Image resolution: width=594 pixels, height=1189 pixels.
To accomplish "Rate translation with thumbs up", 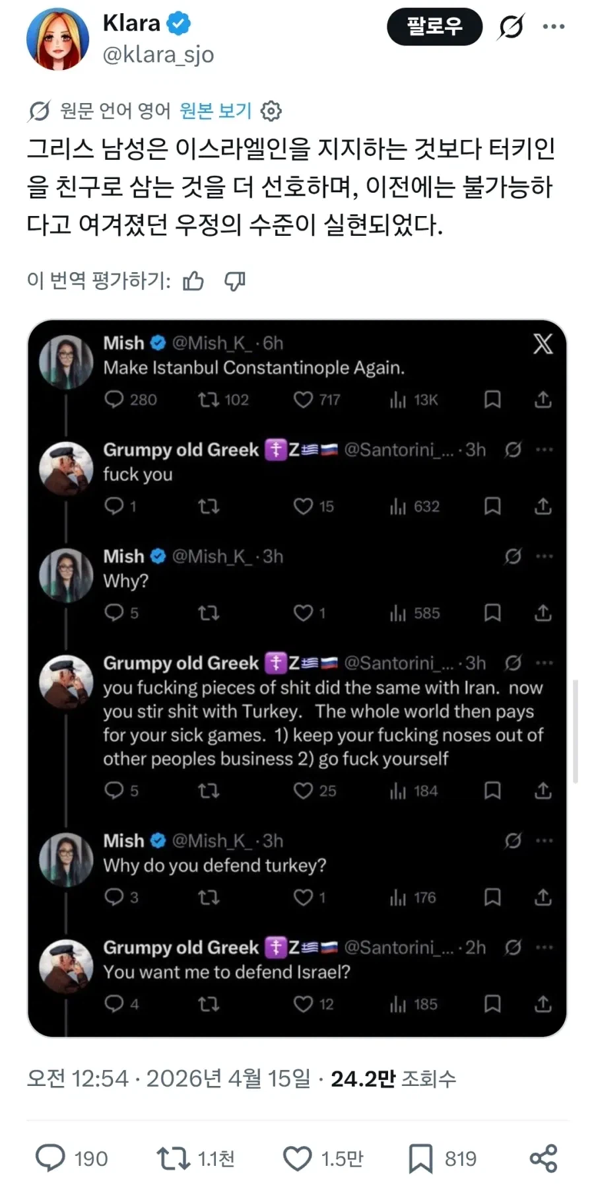I will (x=193, y=281).
